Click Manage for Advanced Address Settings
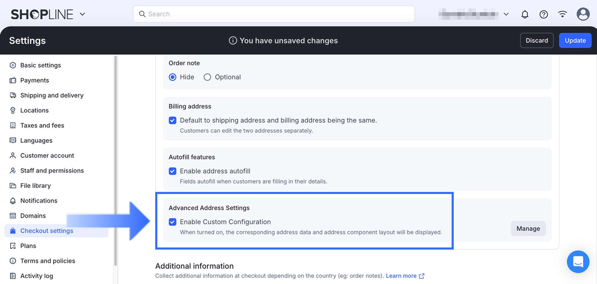The height and width of the screenshot is (284, 597). 528,228
